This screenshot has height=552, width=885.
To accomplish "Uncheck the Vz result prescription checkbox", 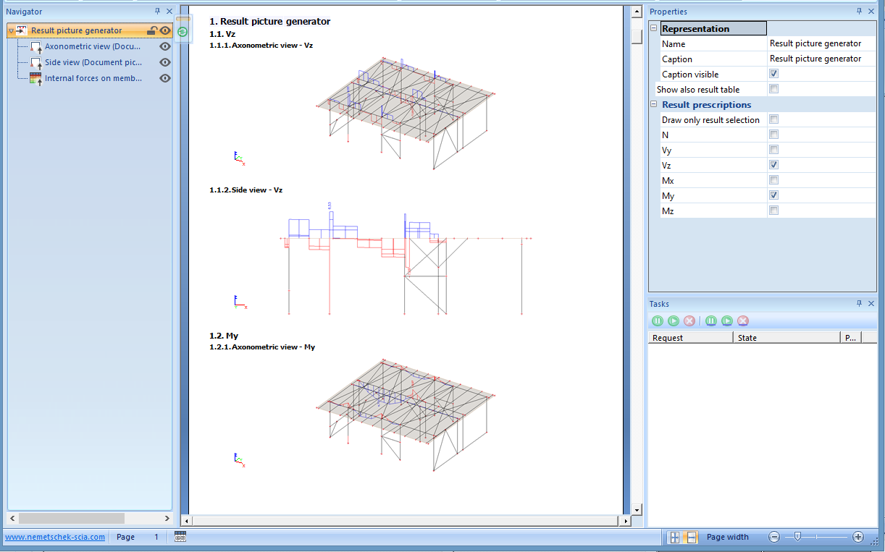I will [x=773, y=166].
